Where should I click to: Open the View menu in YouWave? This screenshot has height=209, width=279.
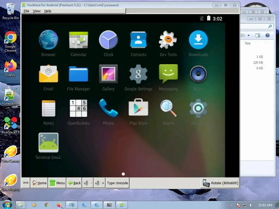point(37,11)
